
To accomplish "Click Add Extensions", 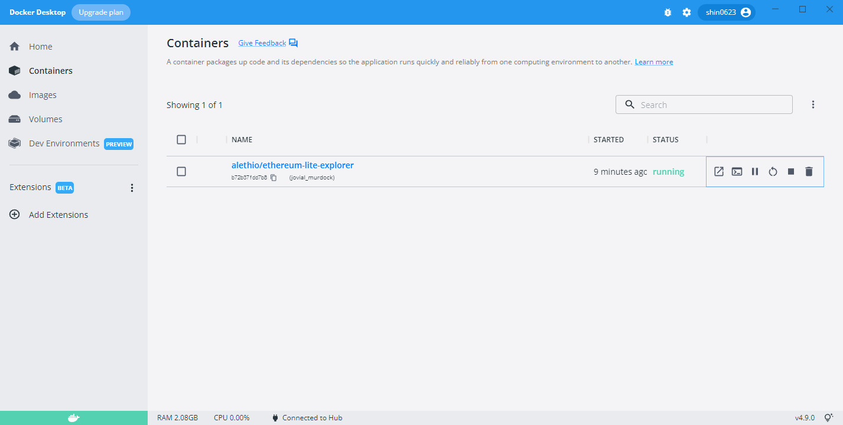I will (58, 215).
